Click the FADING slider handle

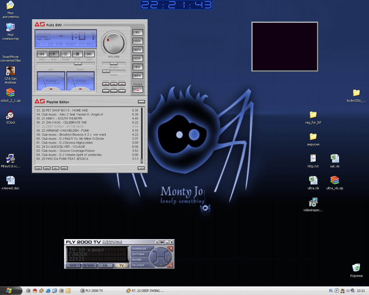(x=106, y=71)
